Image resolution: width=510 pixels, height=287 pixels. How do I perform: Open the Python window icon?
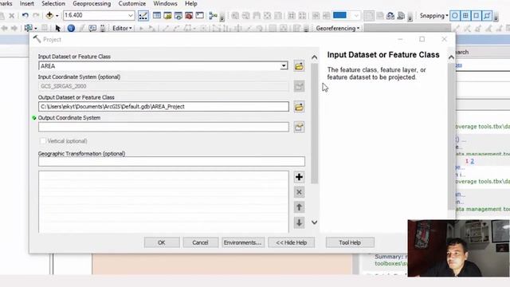pos(200,15)
